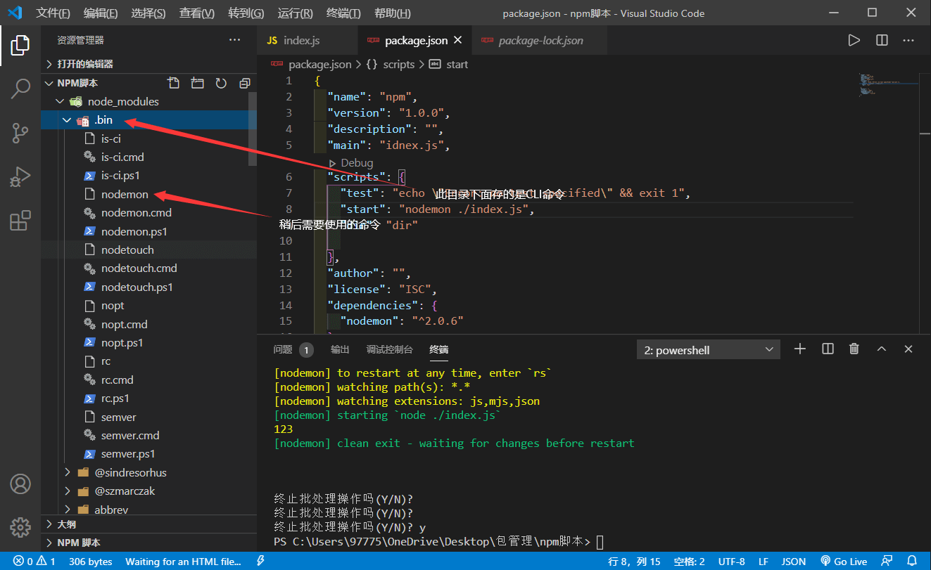The width and height of the screenshot is (931, 570).
Task: Split the editor to the right
Action: (x=882, y=40)
